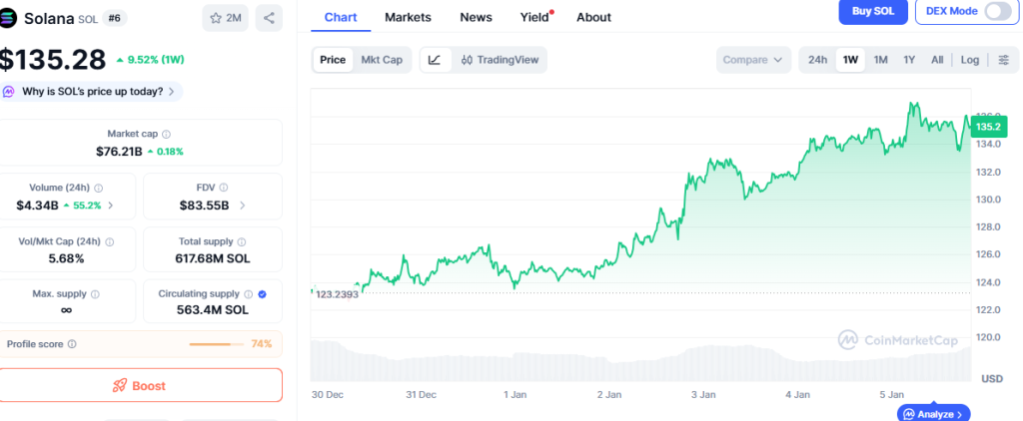Screen dimensions: 1023x421
Task: Expand "Why is SOL's price up today?"
Action: tap(92, 92)
